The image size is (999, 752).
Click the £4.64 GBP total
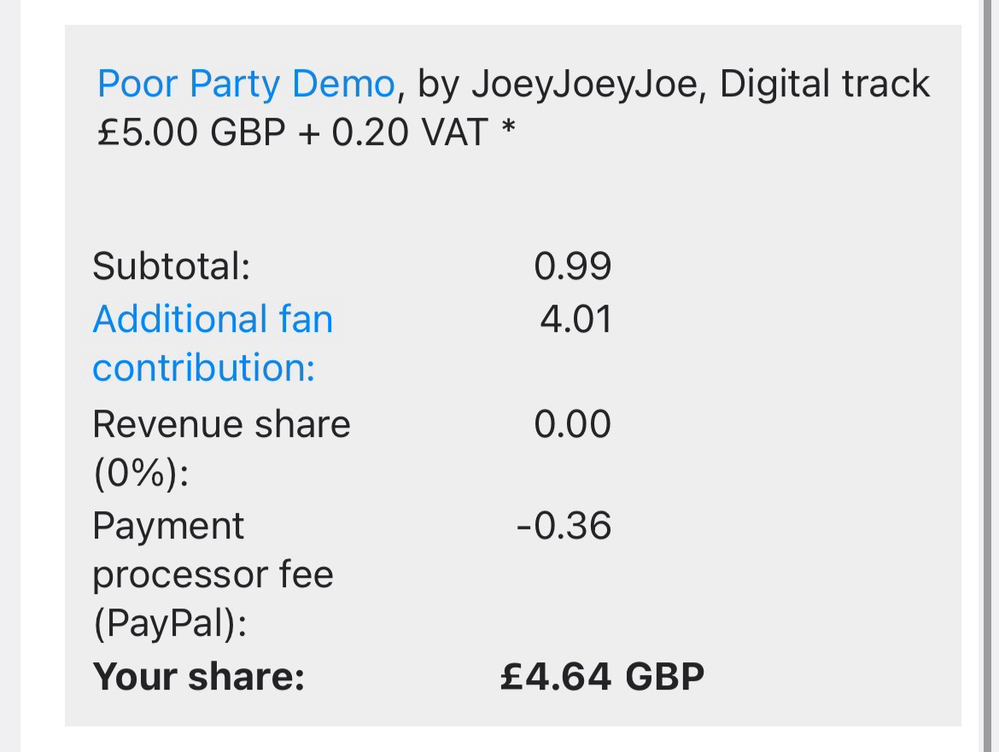602,677
